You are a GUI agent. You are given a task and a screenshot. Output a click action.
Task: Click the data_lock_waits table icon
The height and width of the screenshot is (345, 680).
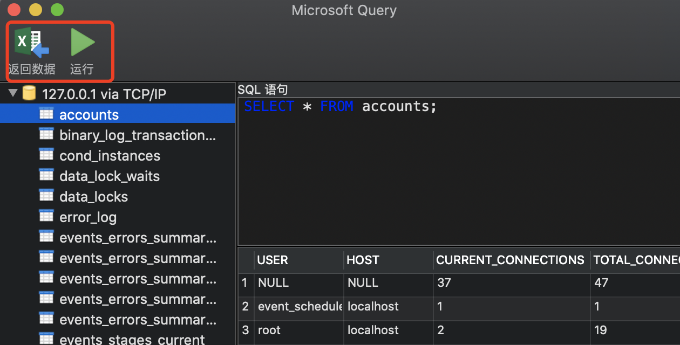[x=46, y=176]
